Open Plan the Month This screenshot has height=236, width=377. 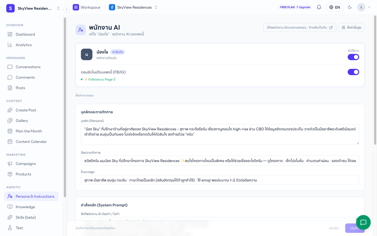pyautogui.click(x=31, y=131)
